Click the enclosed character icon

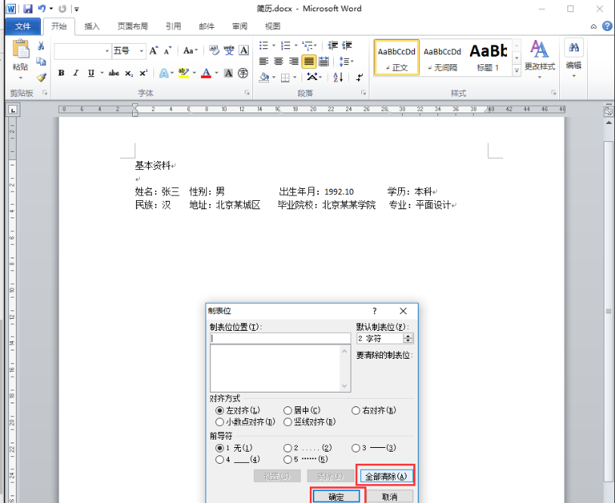243,73
